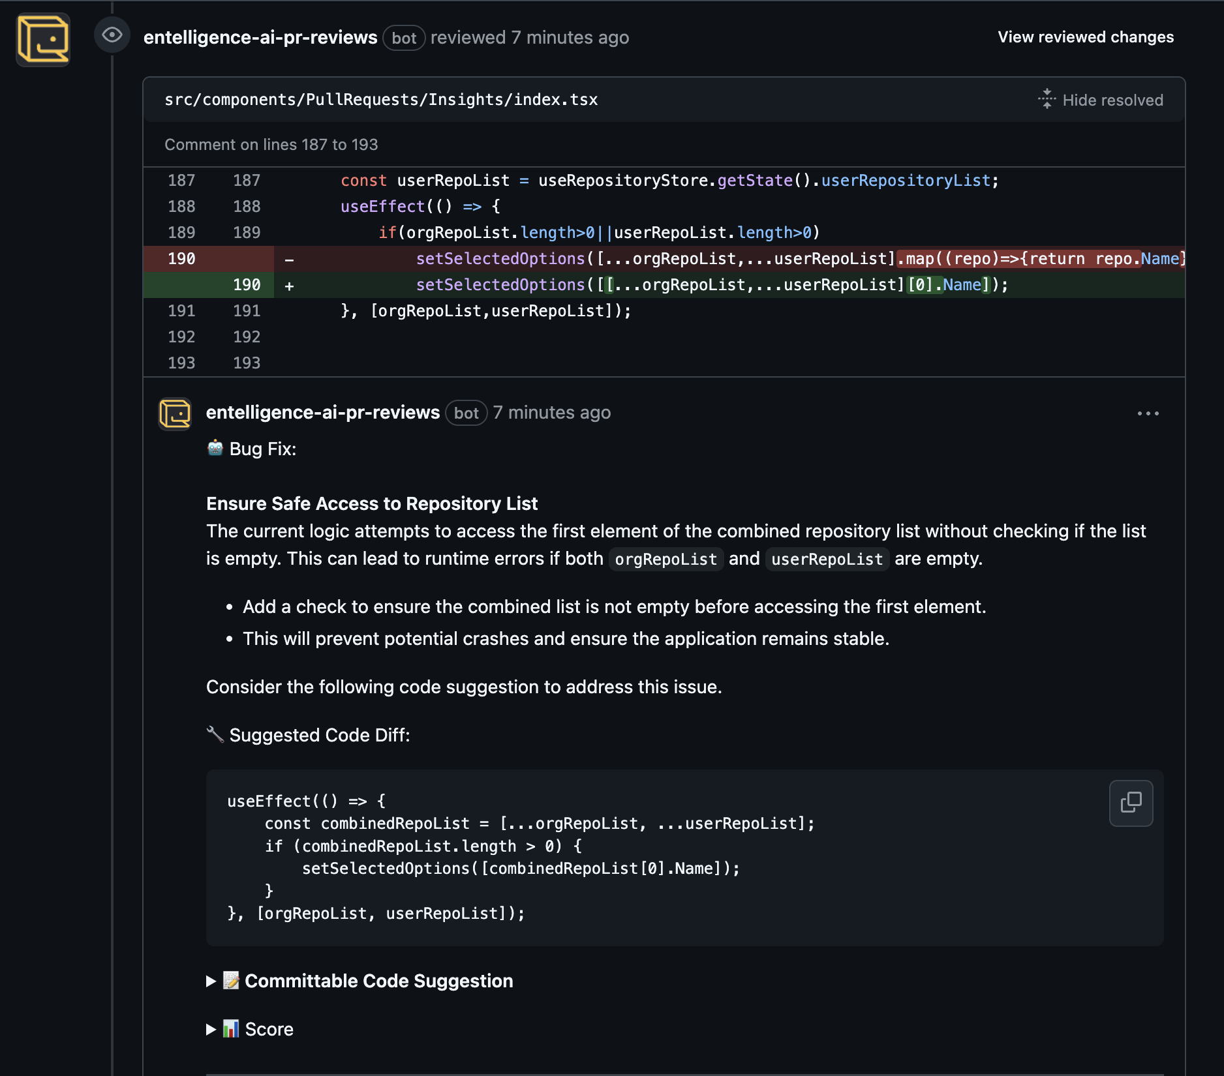Screen dimensions: 1224x1076
Task: Click the useEffect line 188 code
Action: [420, 207]
